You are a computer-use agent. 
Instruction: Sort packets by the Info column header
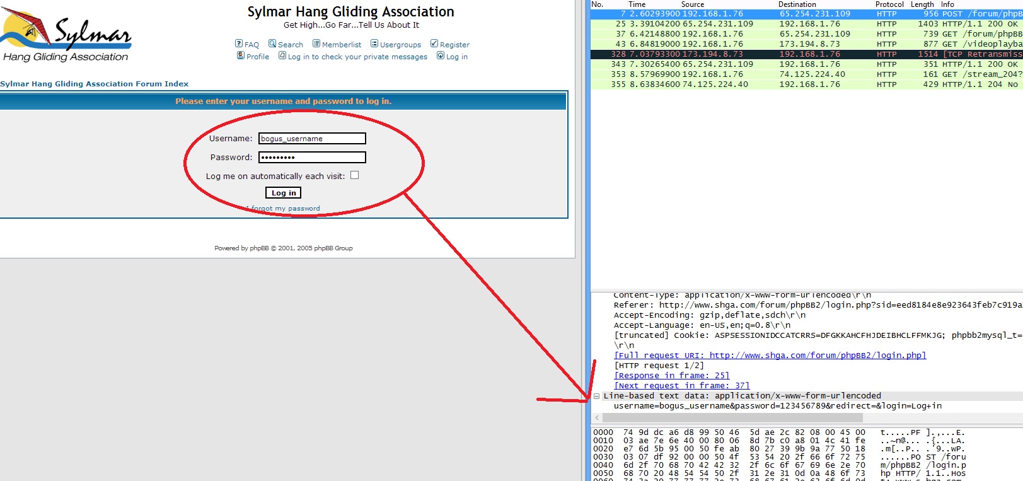click(x=948, y=4)
